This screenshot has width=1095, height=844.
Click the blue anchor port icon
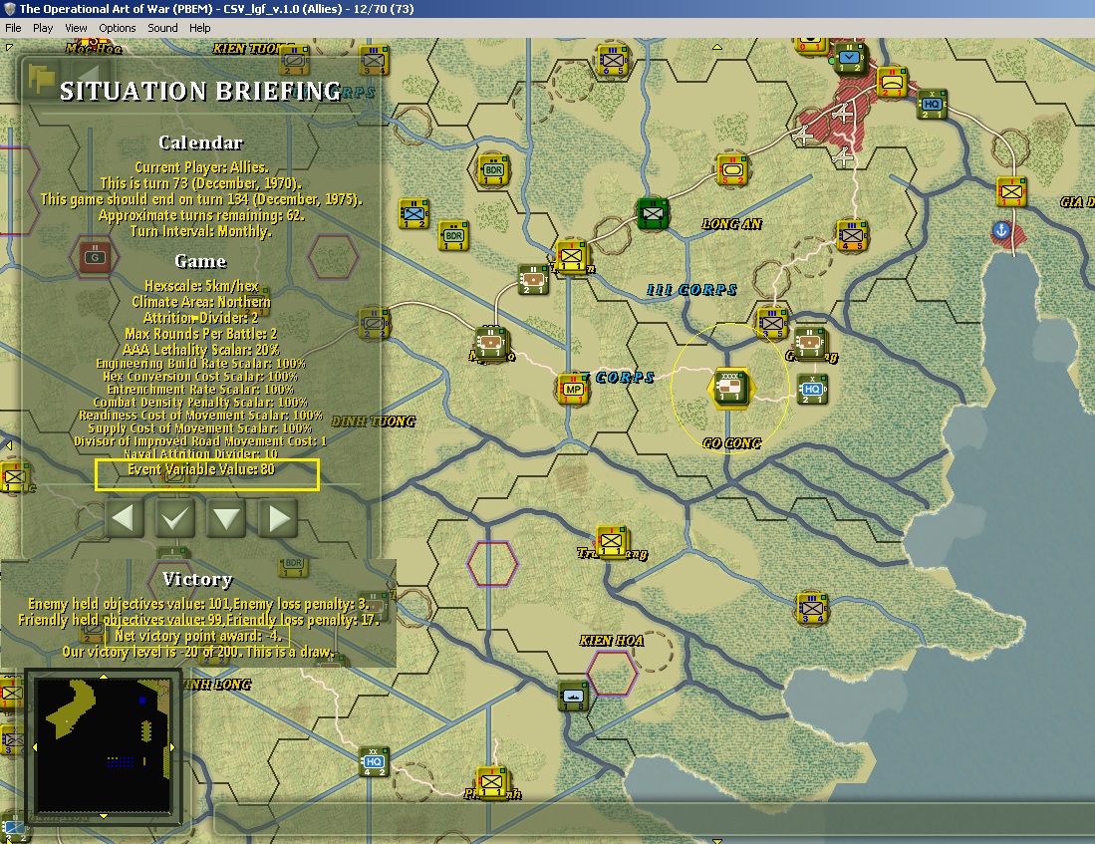point(1001,230)
